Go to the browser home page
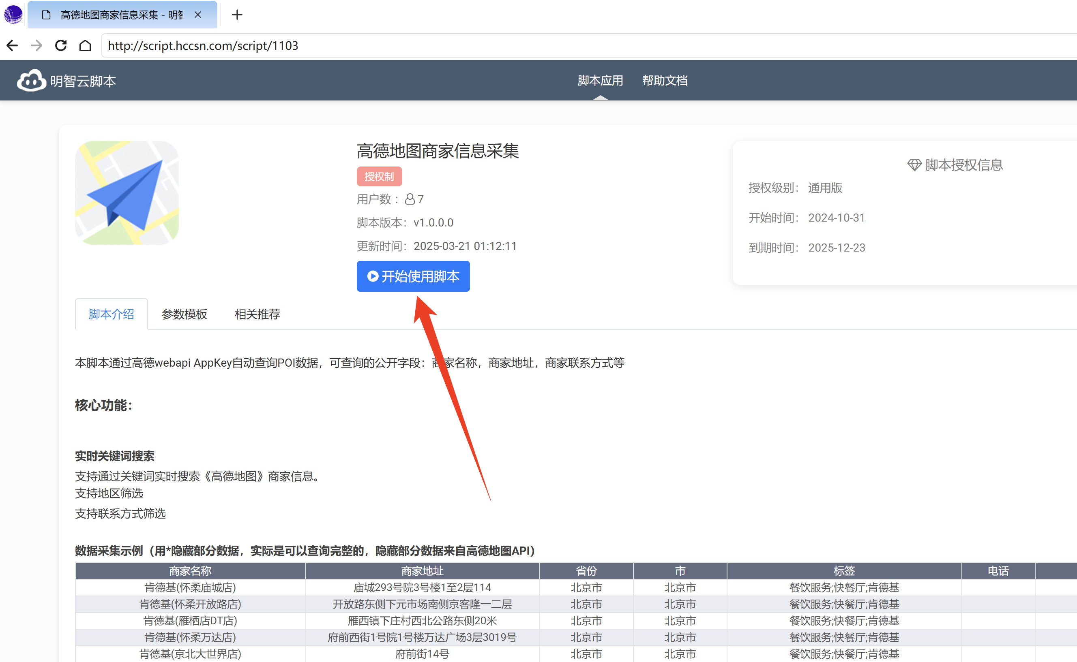 (x=85, y=45)
